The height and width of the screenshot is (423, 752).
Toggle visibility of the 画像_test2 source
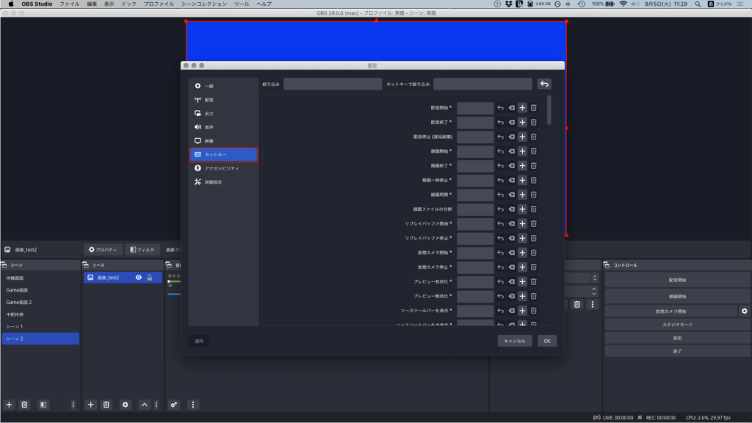coord(138,278)
